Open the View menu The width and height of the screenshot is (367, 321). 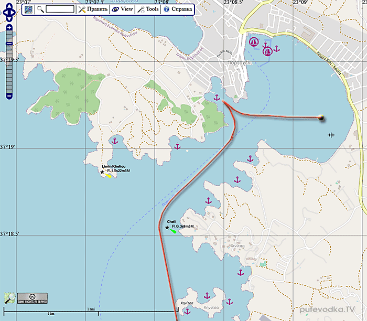point(122,9)
